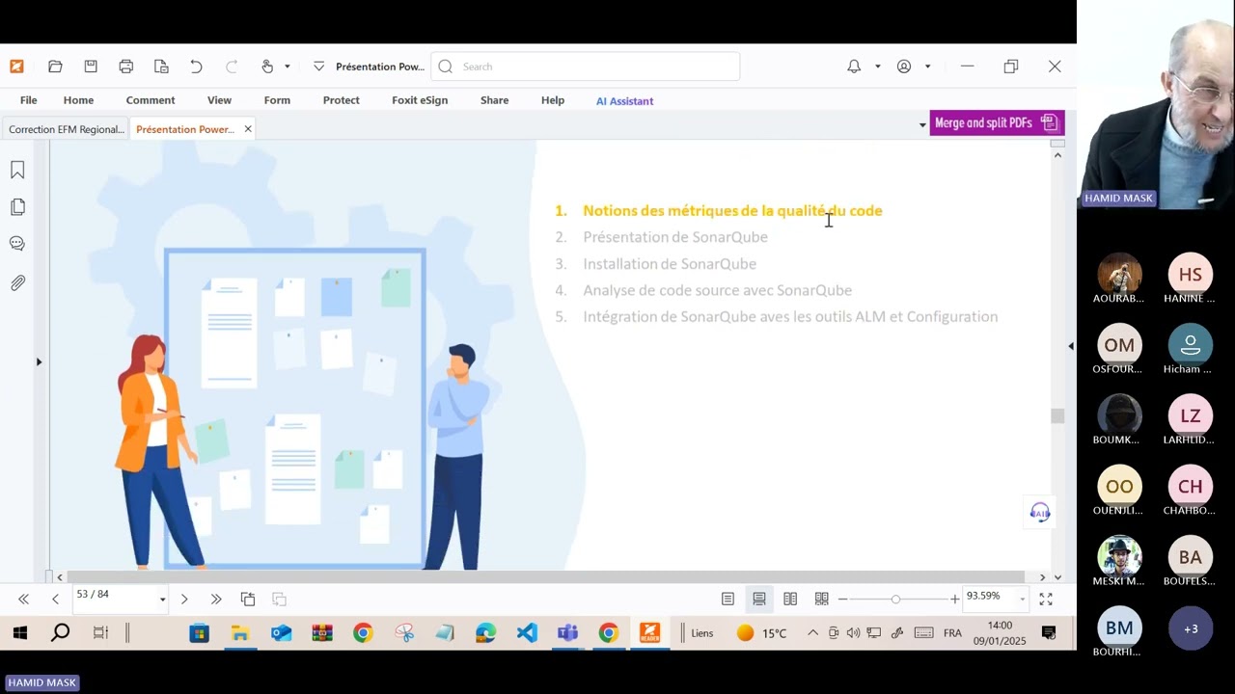
Task: Open the View tab
Action: click(x=219, y=100)
